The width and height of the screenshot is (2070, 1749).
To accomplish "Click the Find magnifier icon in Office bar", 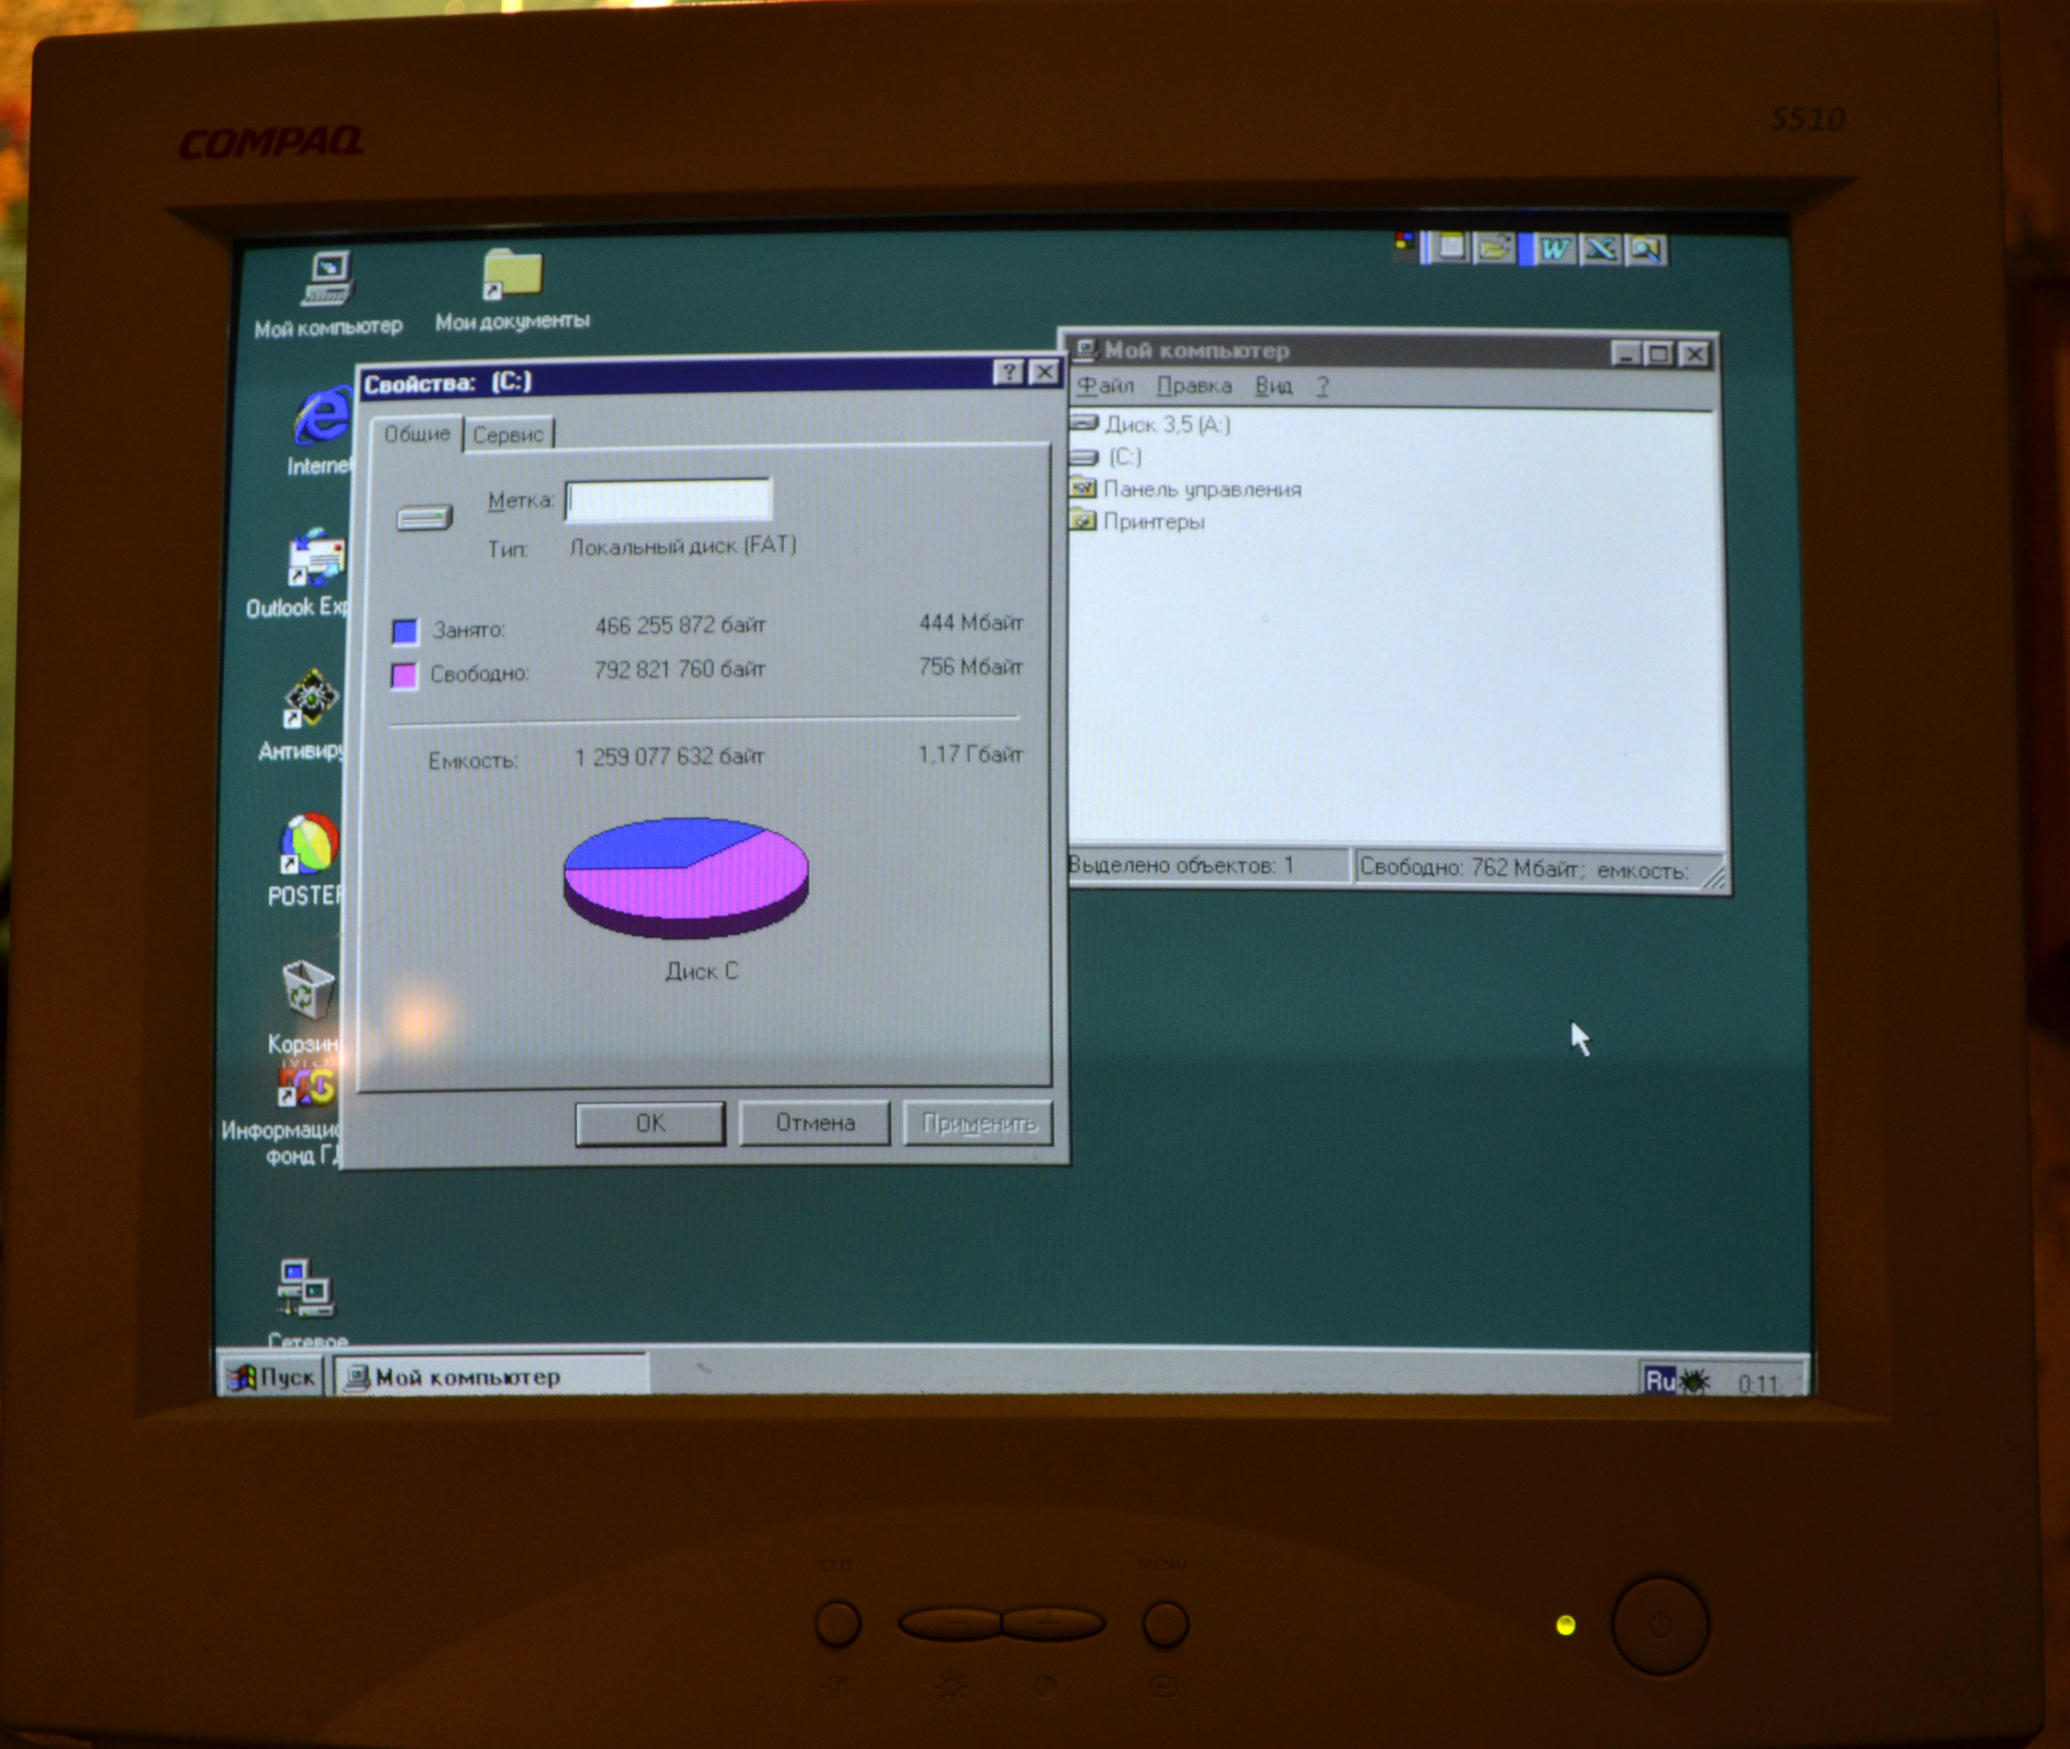I will coord(1645,250).
